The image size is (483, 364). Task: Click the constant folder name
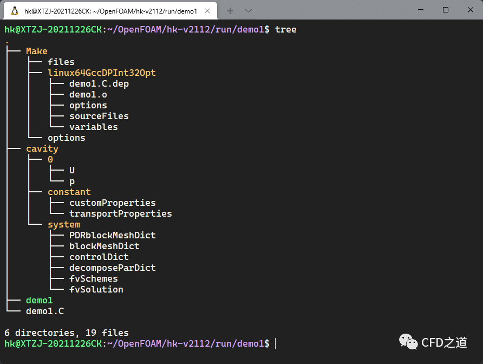pos(69,192)
